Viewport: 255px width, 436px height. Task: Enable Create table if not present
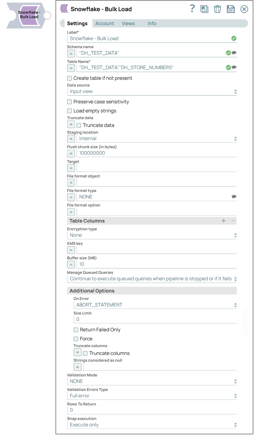tap(69, 78)
